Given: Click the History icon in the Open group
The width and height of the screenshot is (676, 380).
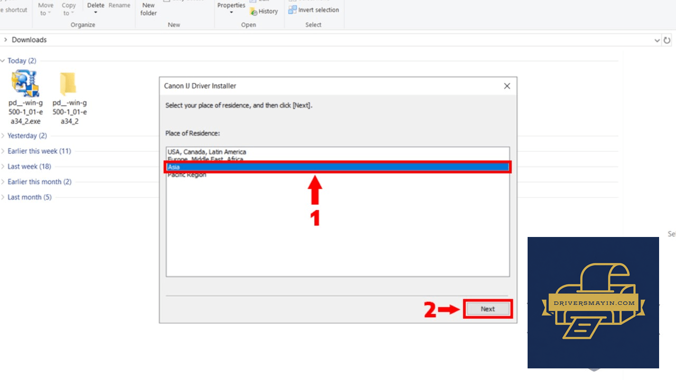Looking at the screenshot, I should tap(253, 11).
